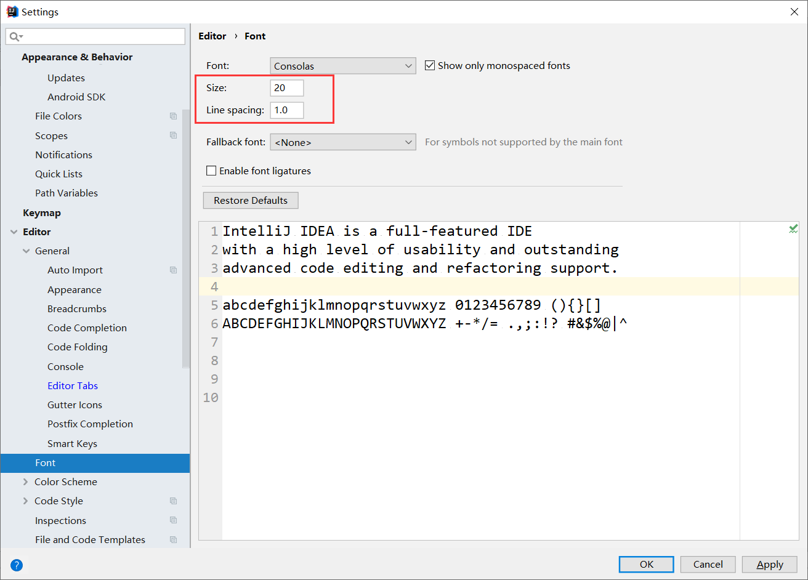
Task: Open Quick Lists settings
Action: pos(59,174)
